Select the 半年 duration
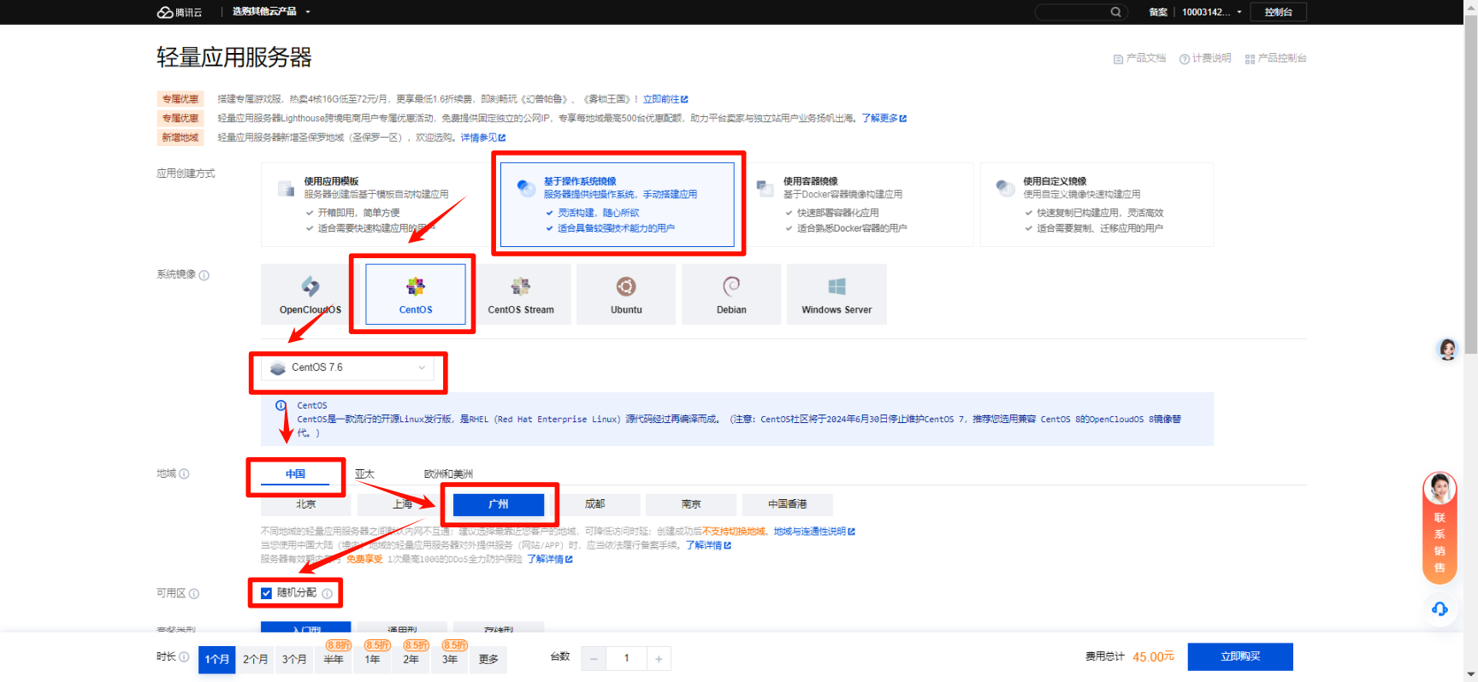This screenshot has width=1478, height=682. tap(334, 659)
